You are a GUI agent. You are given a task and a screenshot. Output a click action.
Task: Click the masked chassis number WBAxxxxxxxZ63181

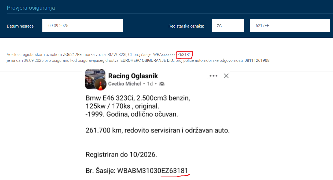click(172, 55)
